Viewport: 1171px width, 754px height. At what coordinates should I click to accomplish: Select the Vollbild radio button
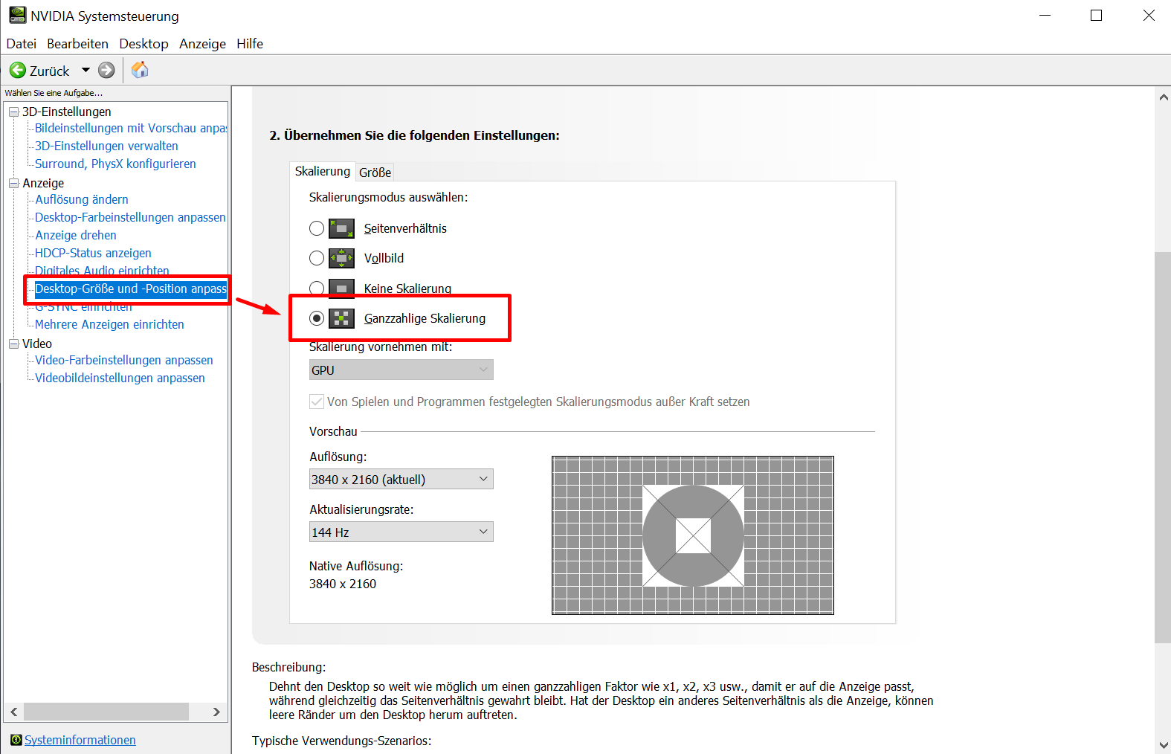pos(317,258)
